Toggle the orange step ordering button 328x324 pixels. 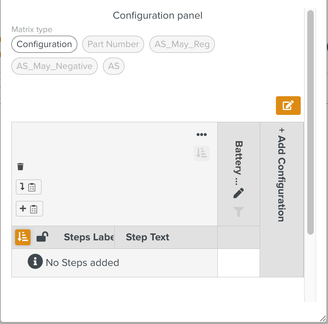click(x=23, y=237)
